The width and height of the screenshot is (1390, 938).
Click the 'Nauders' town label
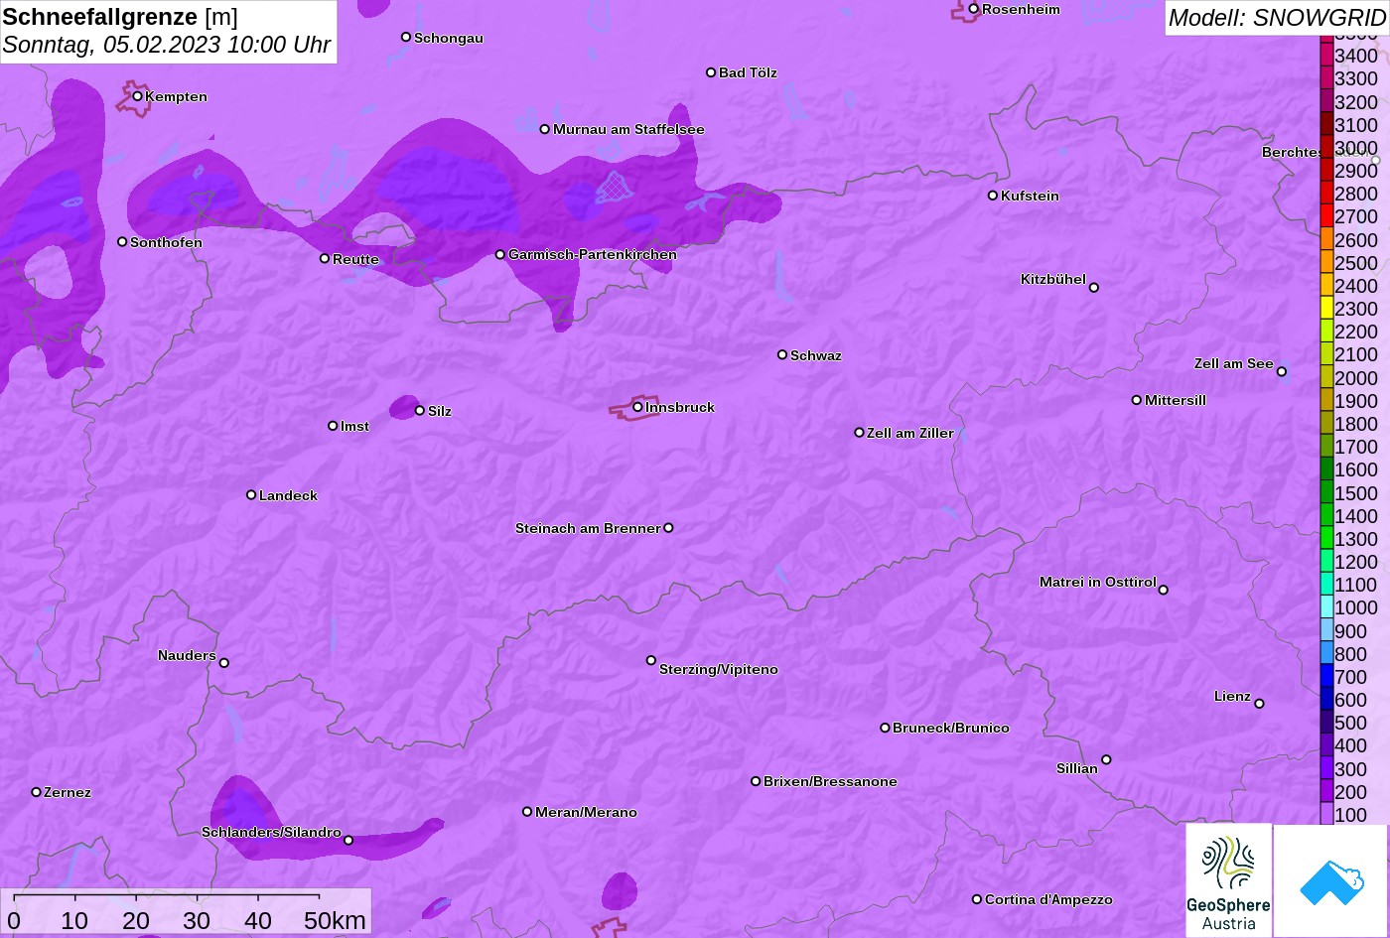(187, 655)
